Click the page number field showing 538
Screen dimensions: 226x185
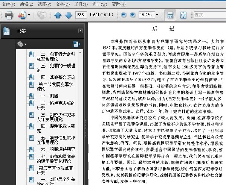coord(81,15)
